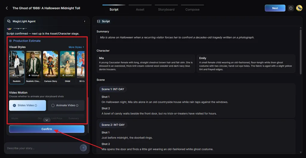Expand the estimate table with down chevron
The width and height of the screenshot is (306, 158).
click(47, 120)
